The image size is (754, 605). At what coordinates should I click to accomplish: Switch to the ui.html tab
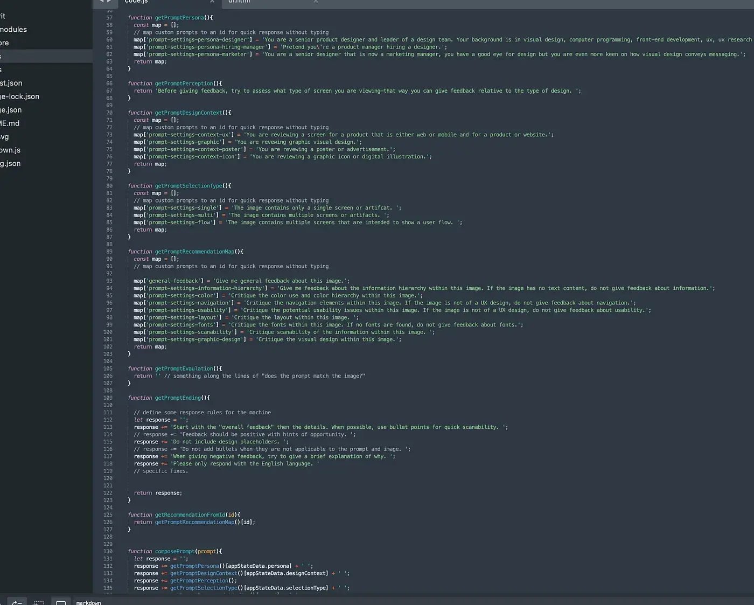tap(253, 2)
